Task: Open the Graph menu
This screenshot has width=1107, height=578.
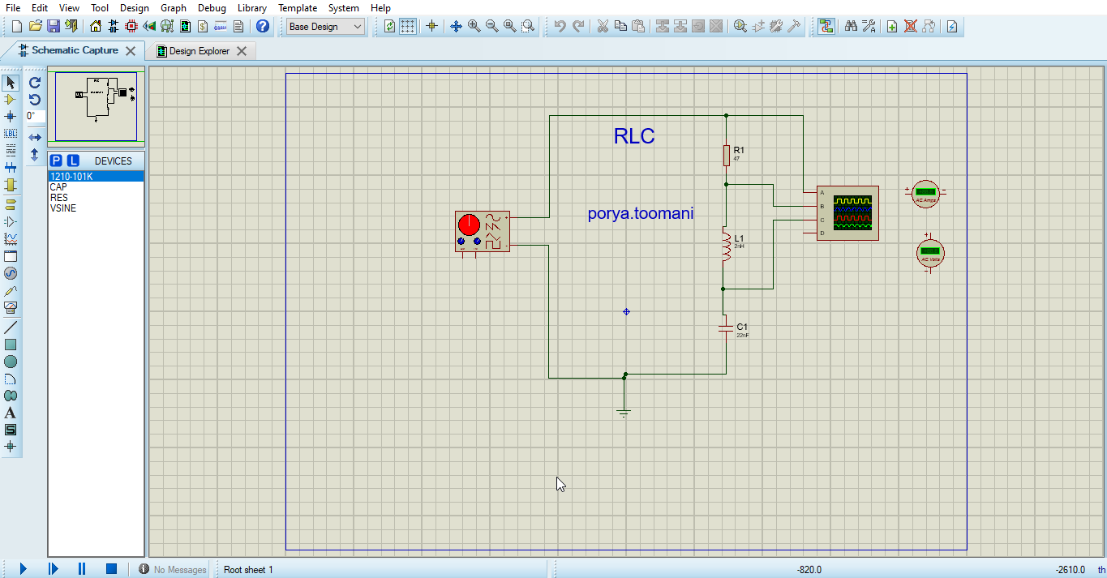Action: tap(174, 7)
